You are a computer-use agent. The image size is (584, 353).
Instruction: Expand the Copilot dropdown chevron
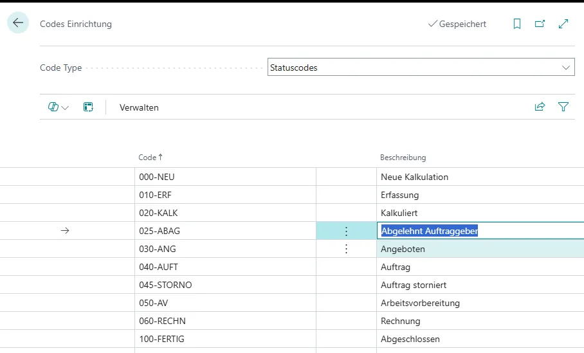point(65,108)
